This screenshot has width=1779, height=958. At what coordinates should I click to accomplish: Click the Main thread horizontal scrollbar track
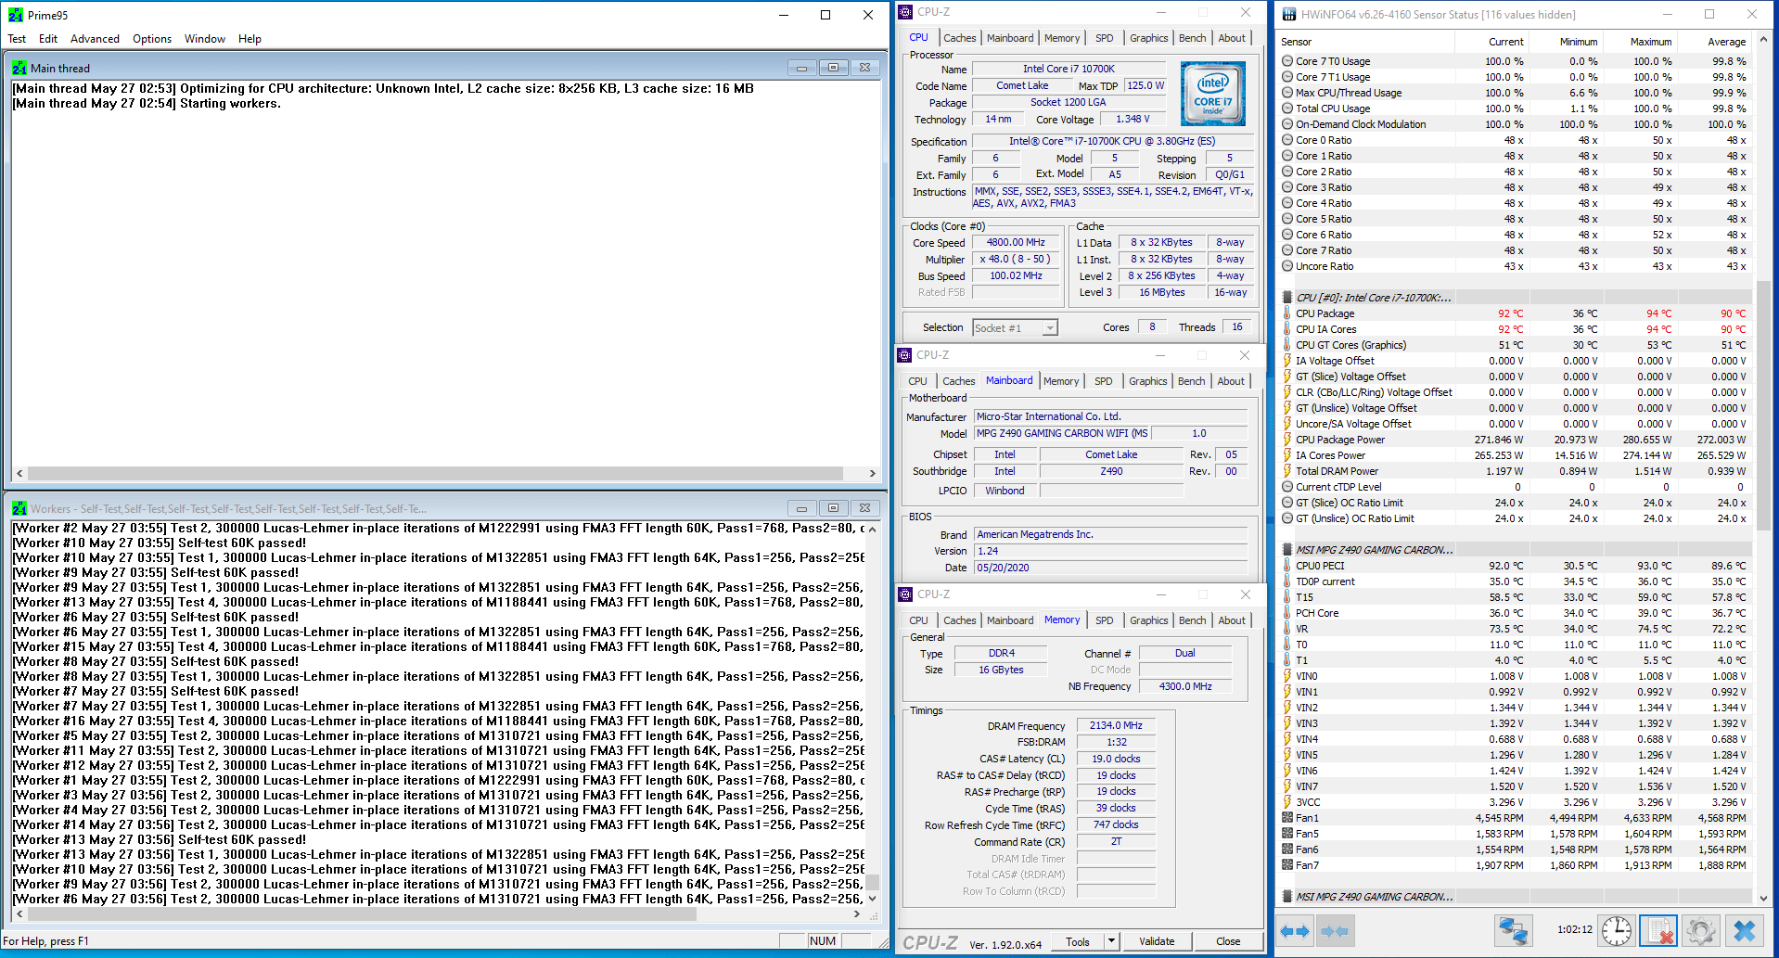pyautogui.click(x=445, y=473)
